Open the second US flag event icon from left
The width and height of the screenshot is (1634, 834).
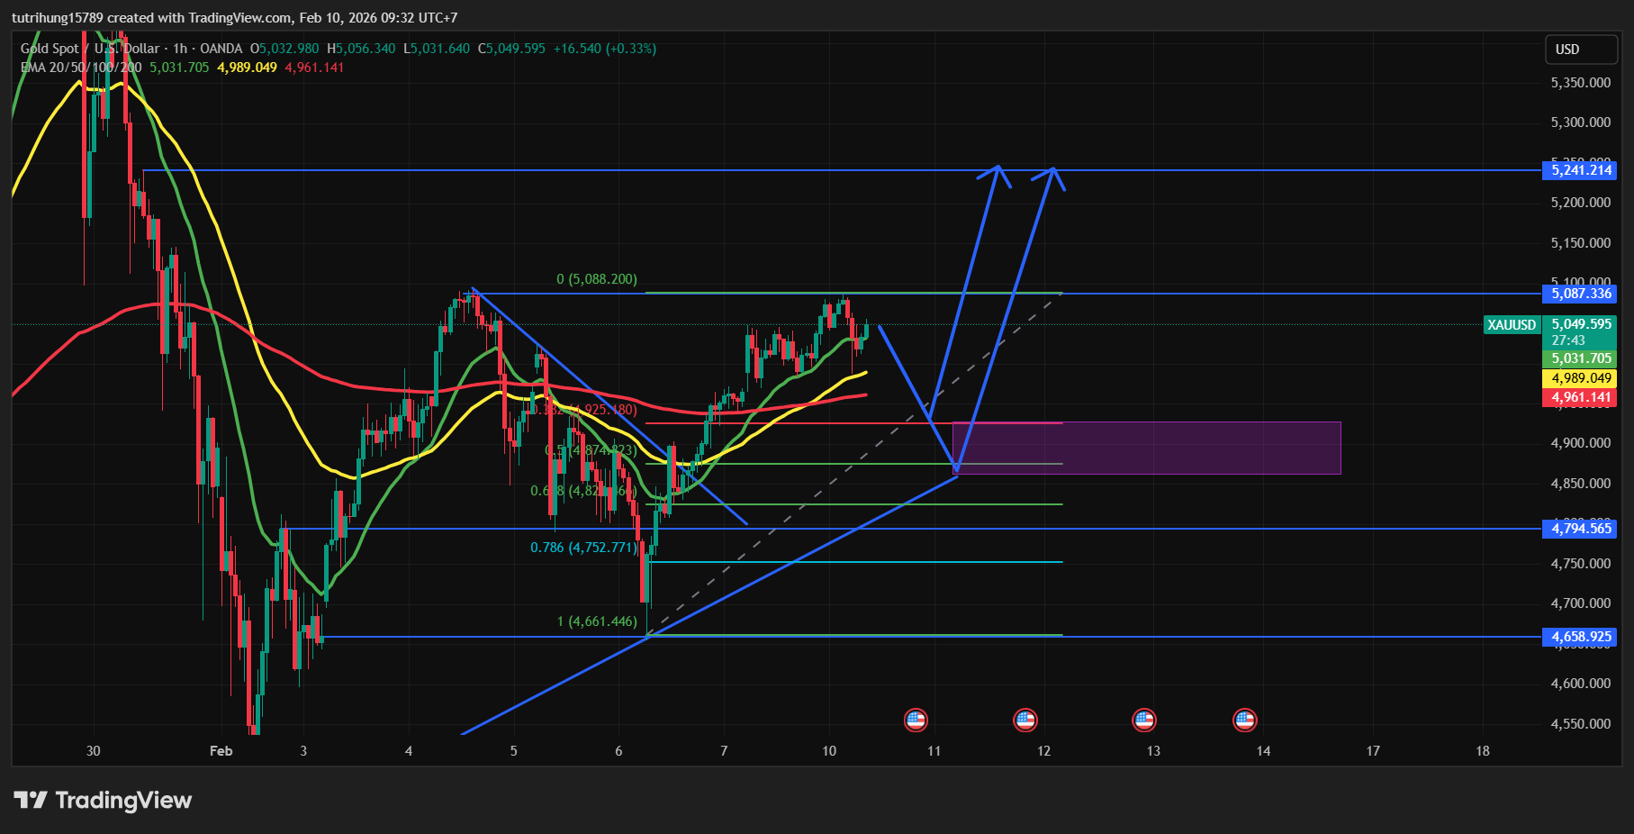(1025, 720)
